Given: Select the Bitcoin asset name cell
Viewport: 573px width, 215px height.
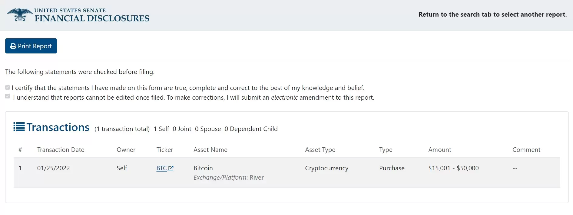Looking at the screenshot, I should 203,168.
